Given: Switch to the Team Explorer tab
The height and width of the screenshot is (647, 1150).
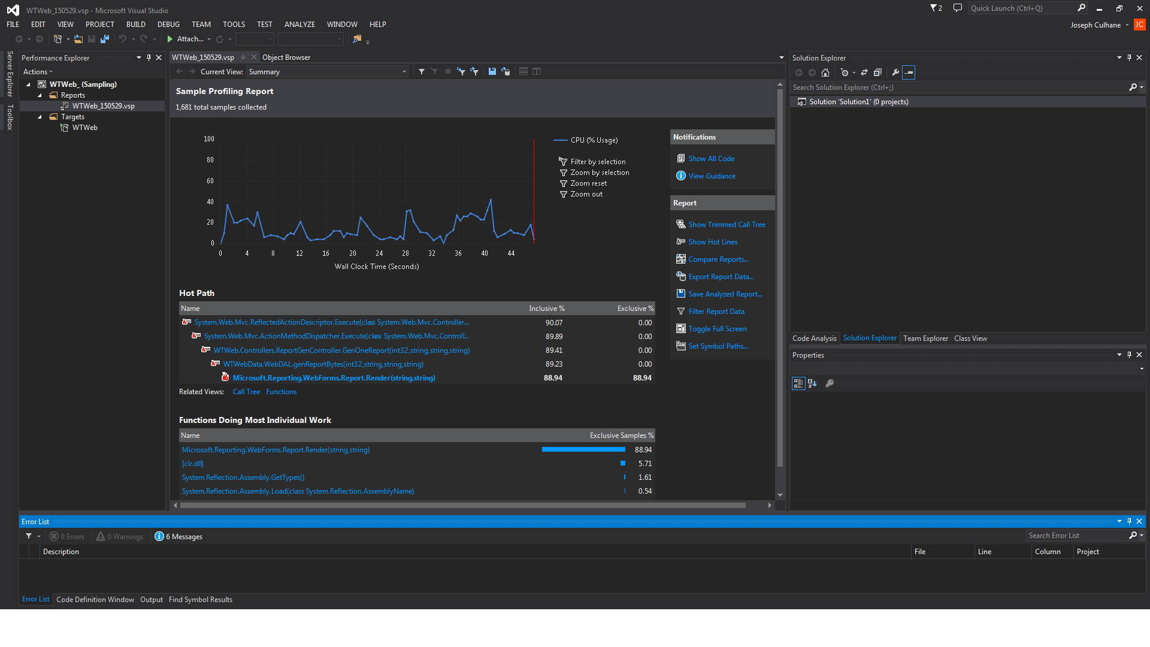Looking at the screenshot, I should coord(925,338).
